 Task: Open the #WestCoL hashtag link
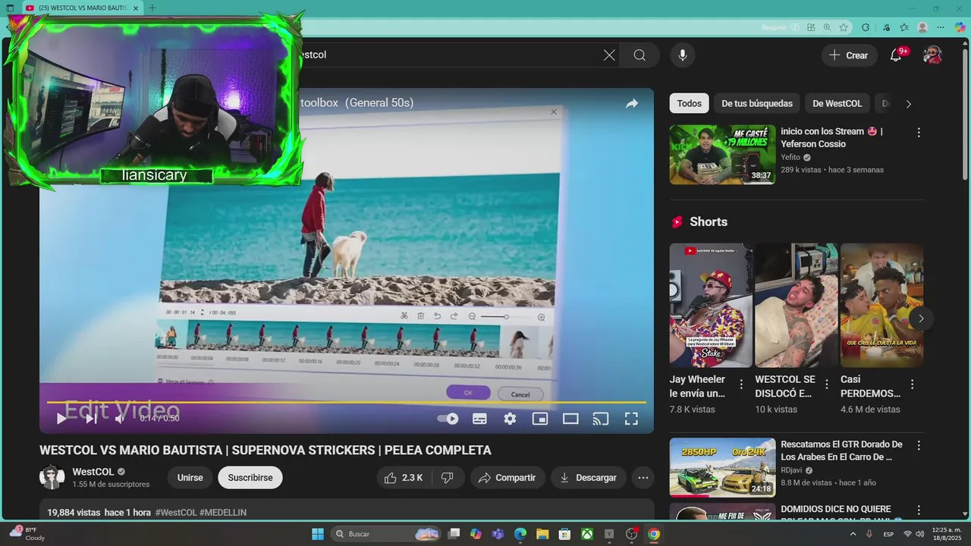(x=176, y=513)
